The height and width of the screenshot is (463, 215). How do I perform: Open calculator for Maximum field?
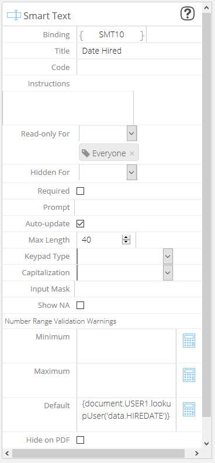[x=189, y=375]
